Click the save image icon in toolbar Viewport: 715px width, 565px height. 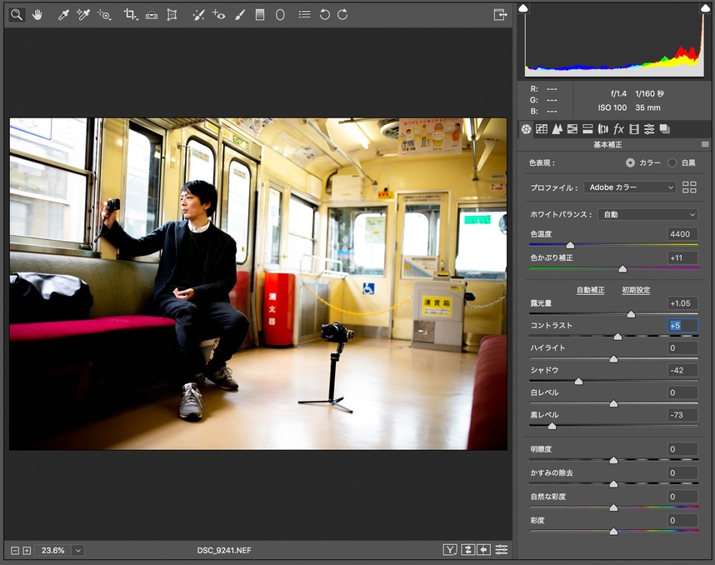(500, 15)
